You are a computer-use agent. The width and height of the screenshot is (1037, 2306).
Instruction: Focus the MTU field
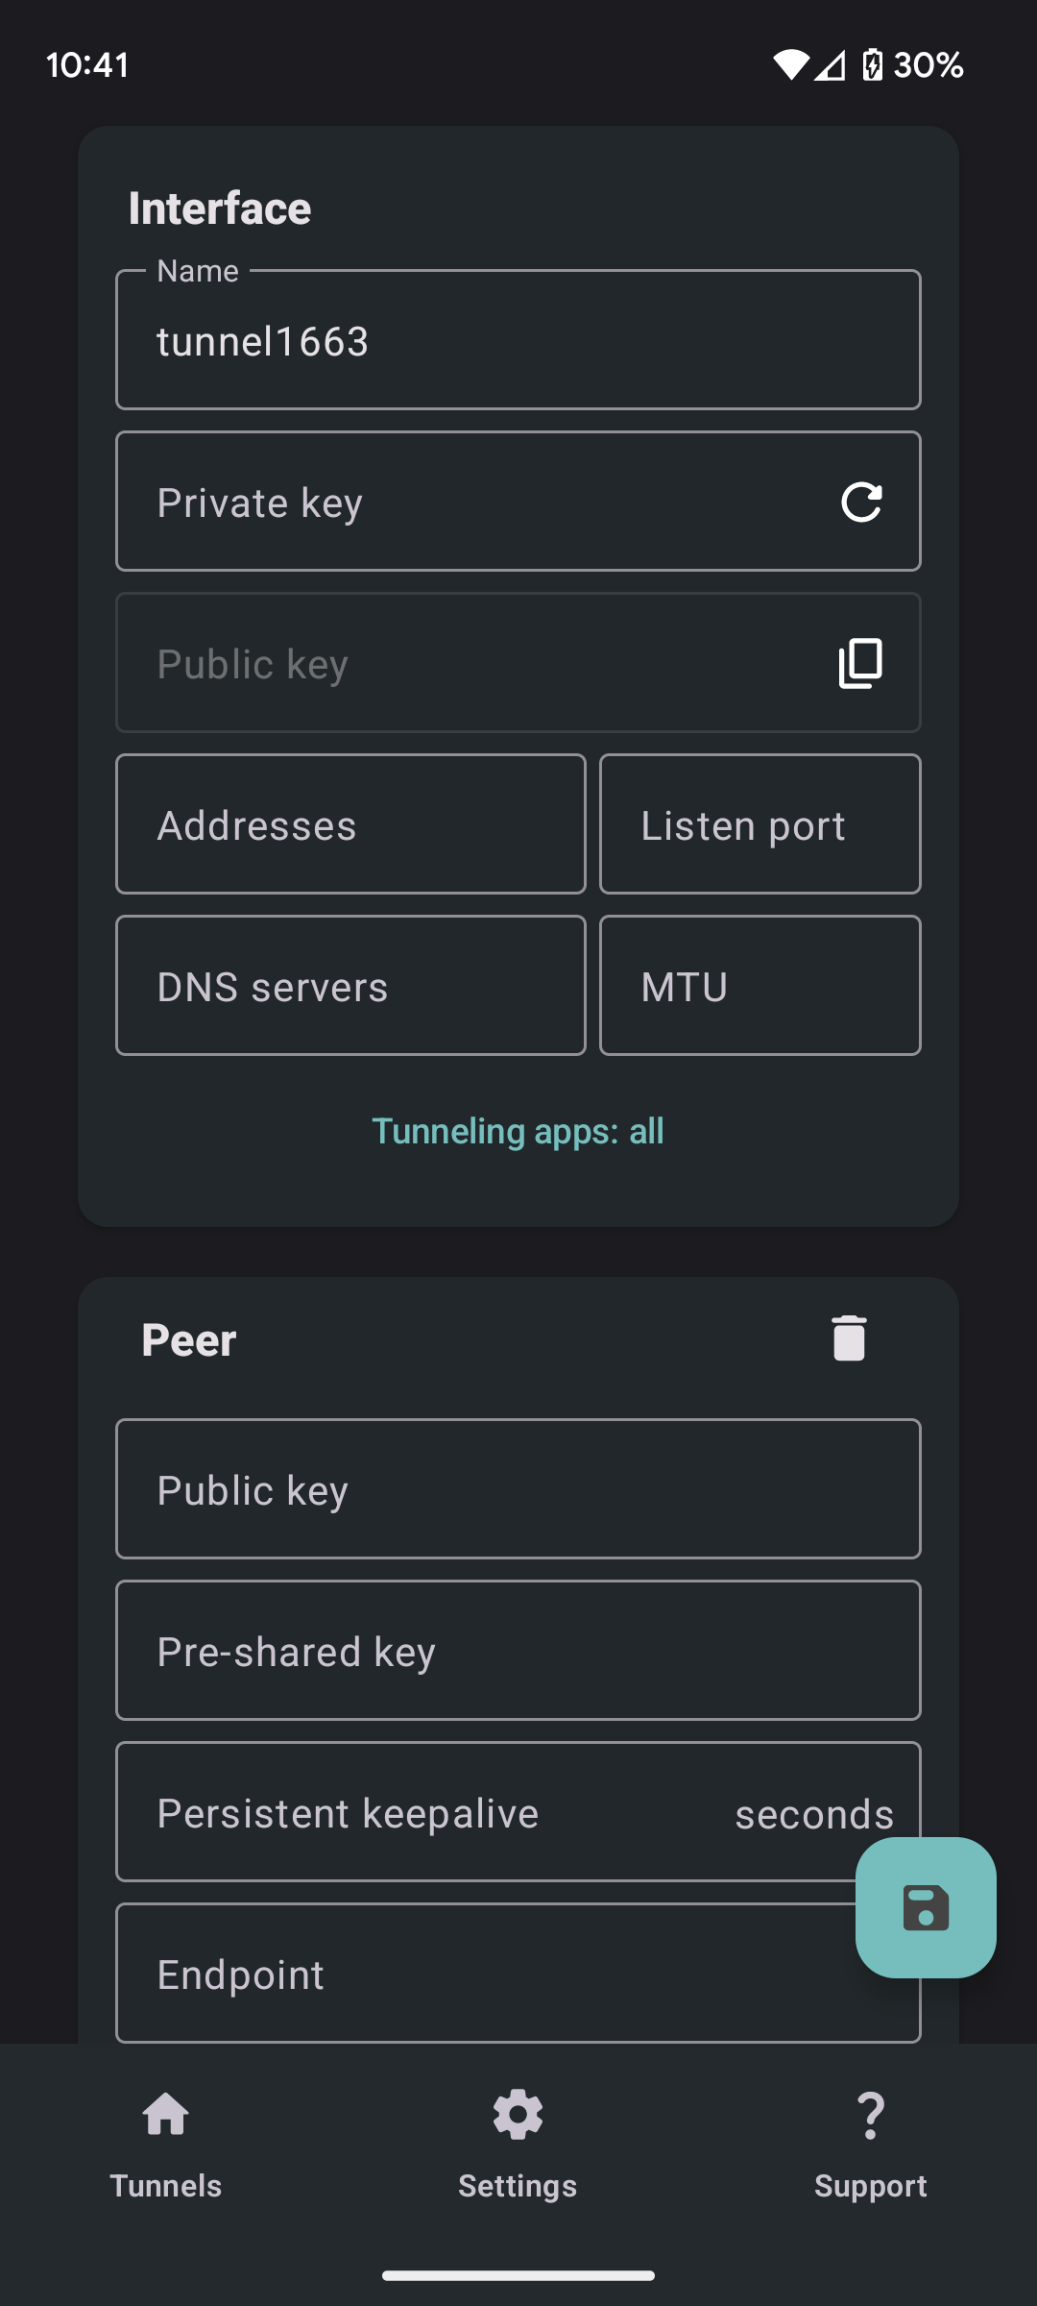[760, 986]
